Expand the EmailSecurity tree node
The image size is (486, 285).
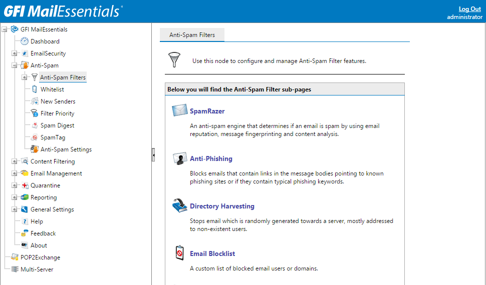[14, 53]
